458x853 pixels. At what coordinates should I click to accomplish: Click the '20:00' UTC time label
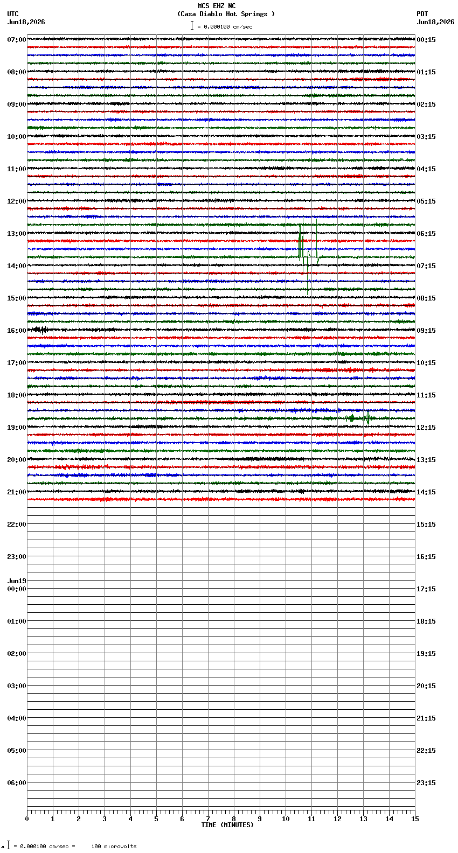tap(17, 460)
